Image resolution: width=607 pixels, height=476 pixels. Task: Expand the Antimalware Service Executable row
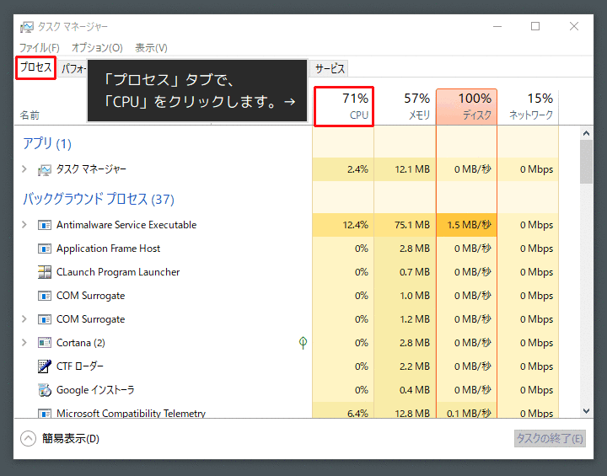pos(24,225)
